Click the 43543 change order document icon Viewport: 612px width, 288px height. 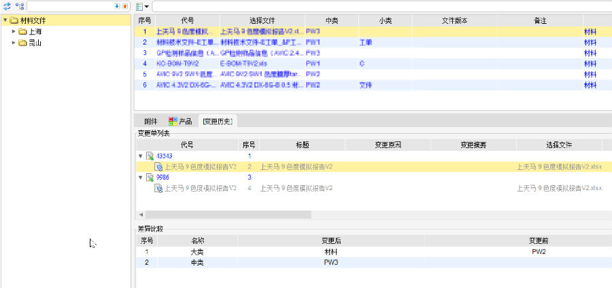[150, 156]
